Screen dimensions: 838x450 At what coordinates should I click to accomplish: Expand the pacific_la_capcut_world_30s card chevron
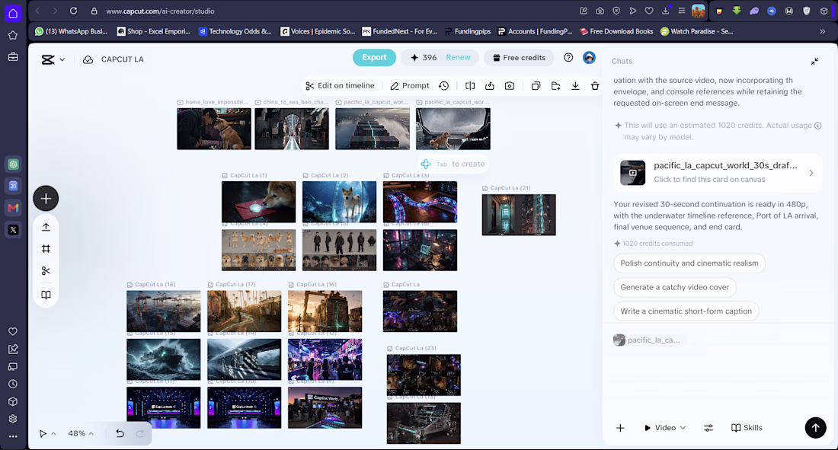tap(811, 173)
